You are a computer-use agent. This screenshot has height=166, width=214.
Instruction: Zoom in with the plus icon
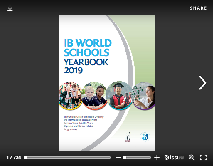(157, 158)
